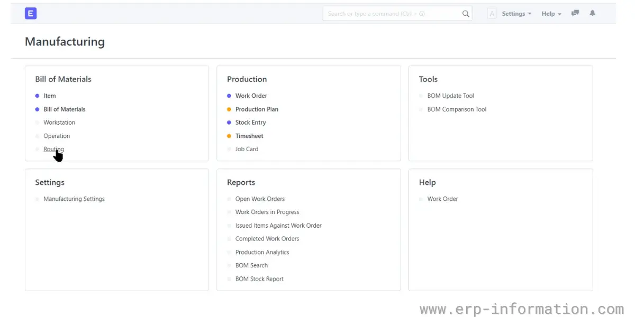This screenshot has height=317, width=635.
Task: Click the search magnifier icon
Action: click(466, 14)
